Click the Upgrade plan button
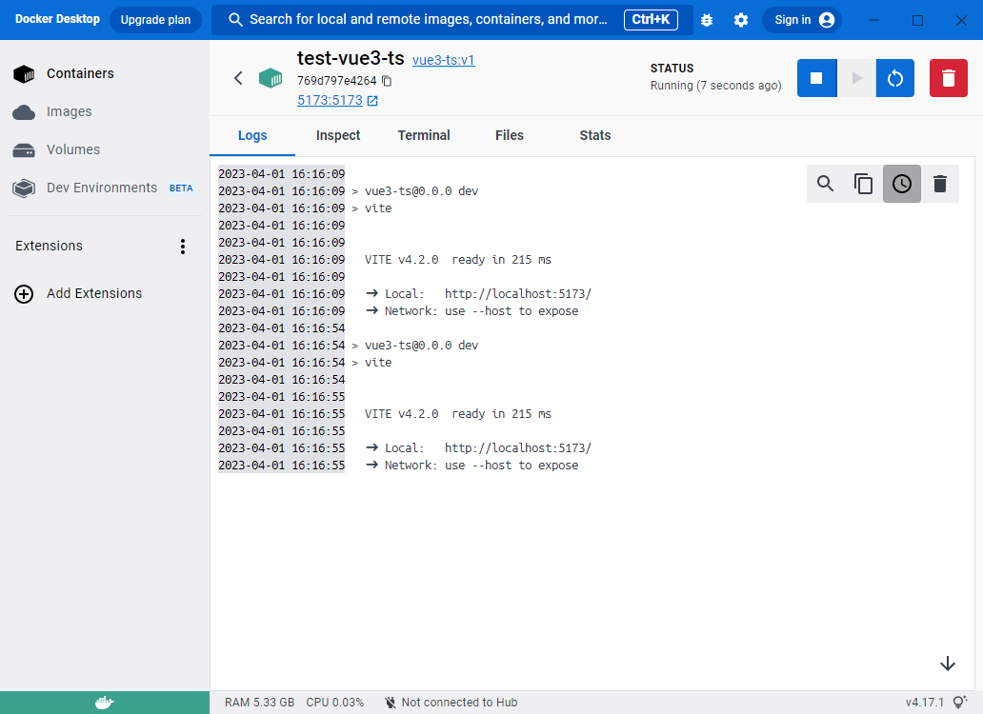This screenshot has width=983, height=714. (x=155, y=19)
